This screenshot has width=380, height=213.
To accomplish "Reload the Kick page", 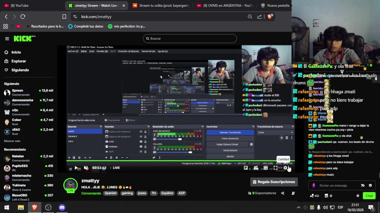I will (23, 17).
